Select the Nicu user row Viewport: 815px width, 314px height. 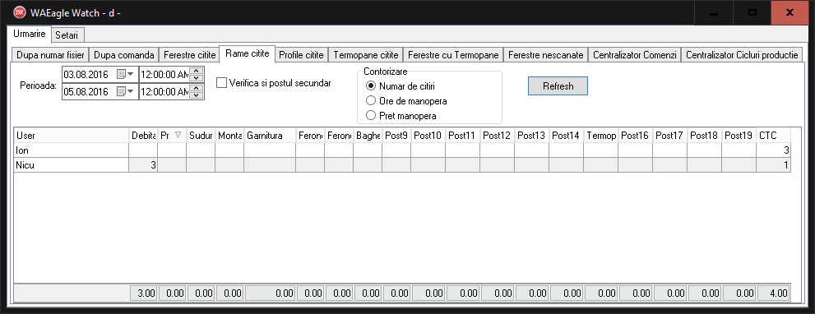(402, 164)
